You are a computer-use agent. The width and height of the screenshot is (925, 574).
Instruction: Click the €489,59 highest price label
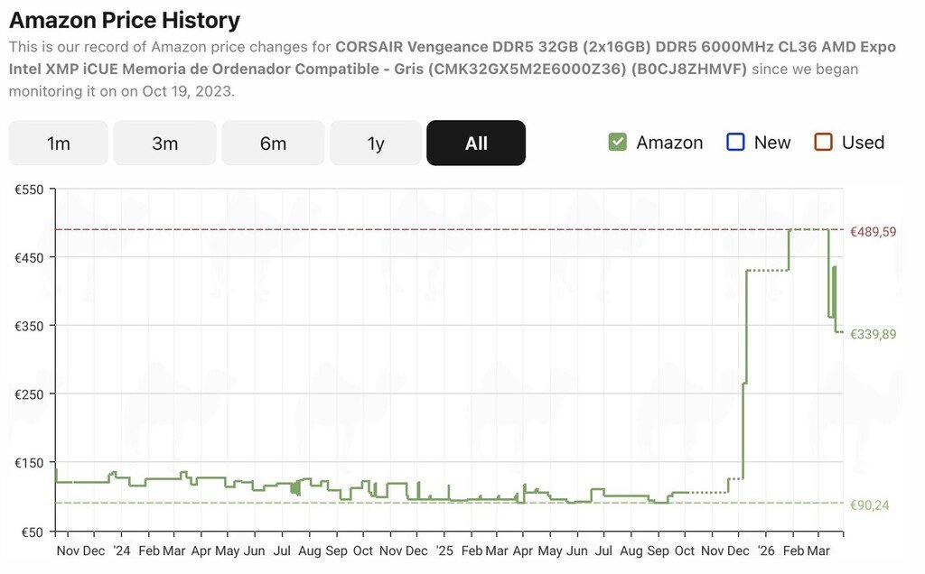point(873,232)
